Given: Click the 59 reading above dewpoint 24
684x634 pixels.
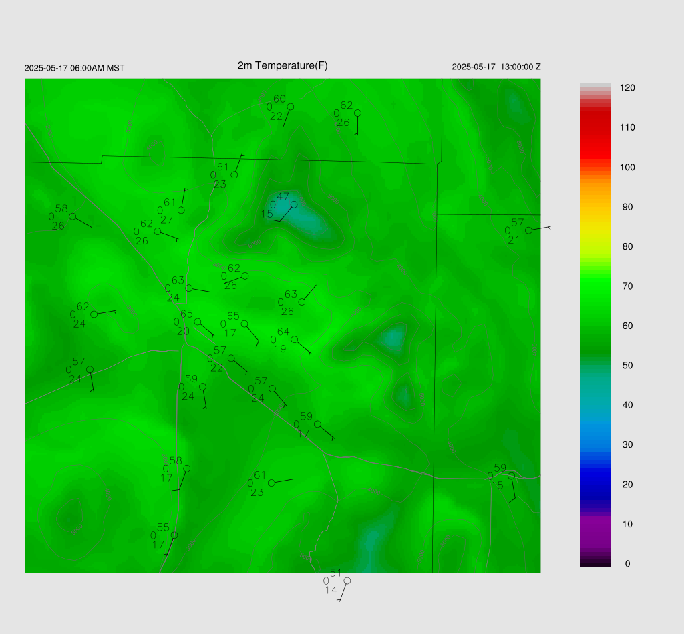Looking at the screenshot, I should [x=191, y=379].
